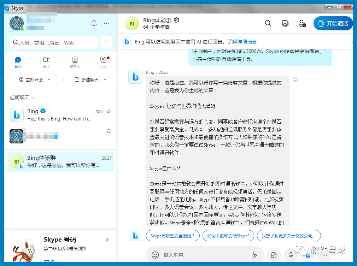357x266 pixels.
Task: Click the Skype logo in title bar
Action: tap(7, 8)
